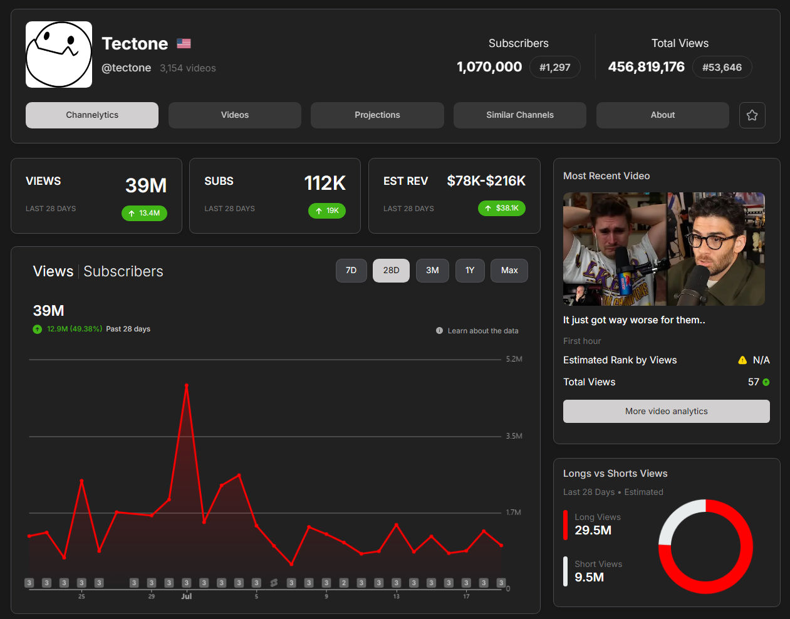
Task: Click the Tectone channel avatar
Action: click(x=59, y=55)
